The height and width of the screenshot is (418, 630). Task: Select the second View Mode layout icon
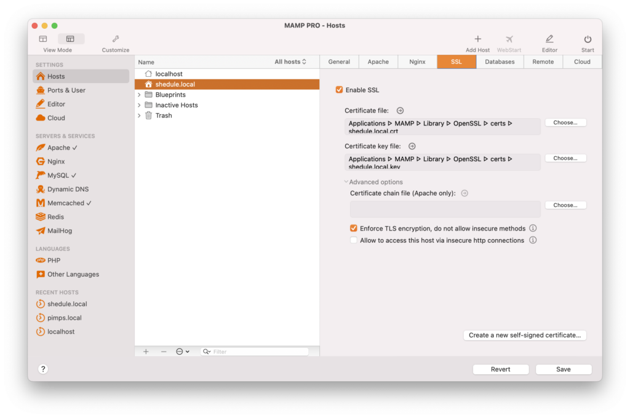70,39
